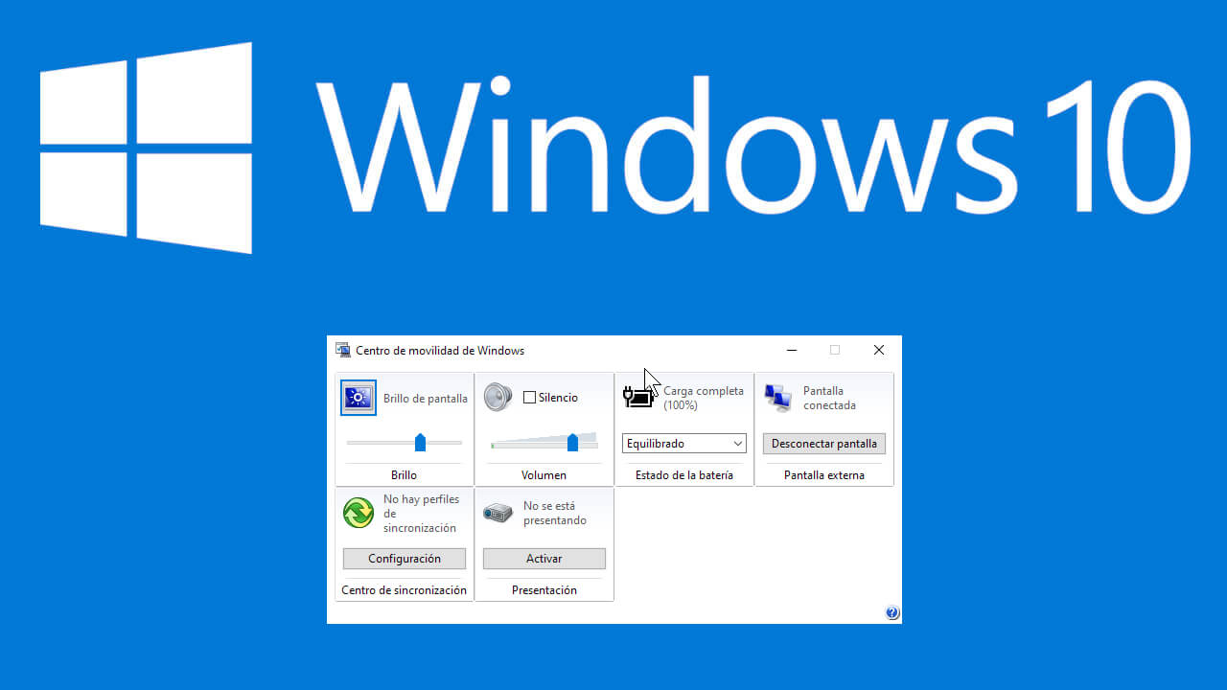Tick the Silencio mute checkbox
Viewport: 1227px width, 690px height.
pos(529,398)
